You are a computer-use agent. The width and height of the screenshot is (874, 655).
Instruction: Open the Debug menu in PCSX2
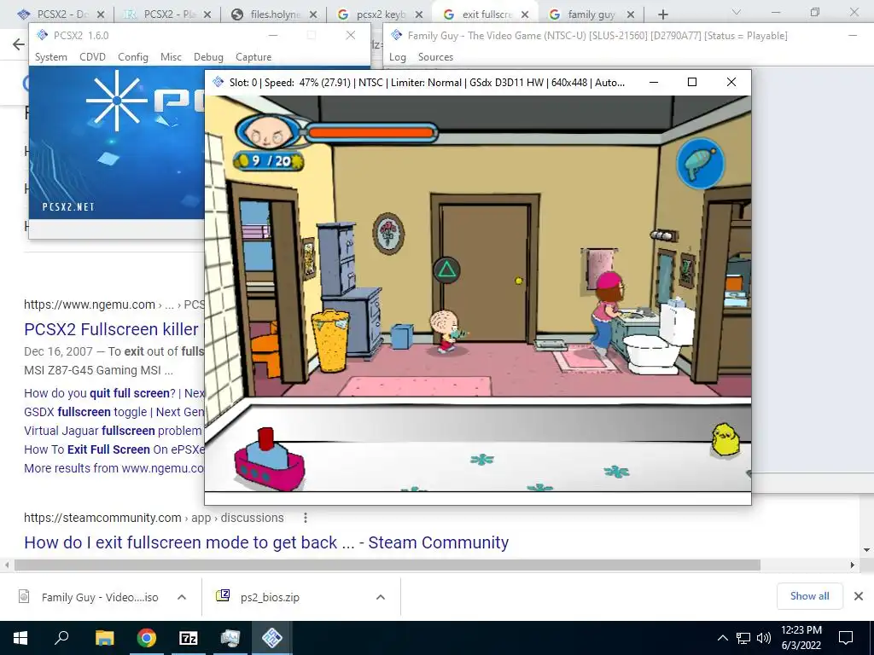point(208,57)
